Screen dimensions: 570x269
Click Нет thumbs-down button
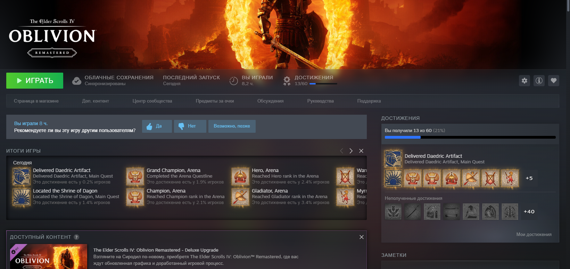click(190, 126)
